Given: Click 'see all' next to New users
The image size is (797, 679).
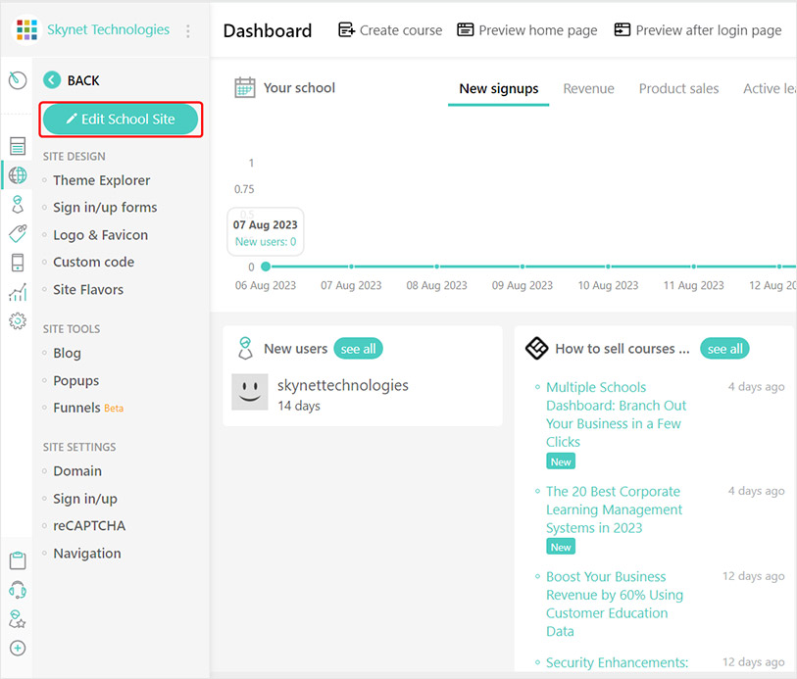Looking at the screenshot, I should click(x=358, y=349).
